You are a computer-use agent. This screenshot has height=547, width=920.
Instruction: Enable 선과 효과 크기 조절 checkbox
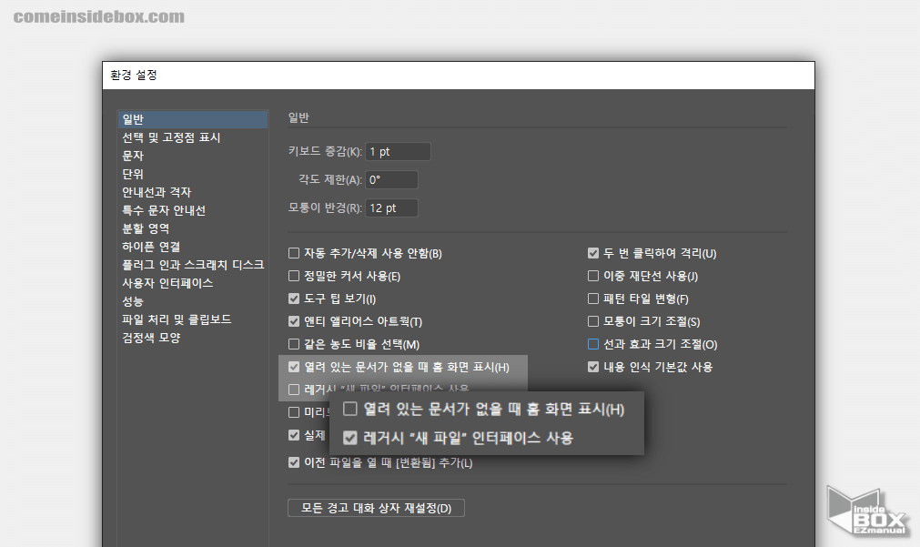(x=593, y=344)
